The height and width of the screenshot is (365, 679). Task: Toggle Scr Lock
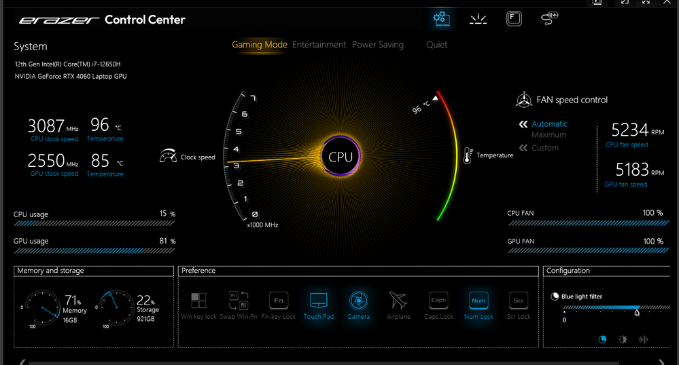point(519,300)
